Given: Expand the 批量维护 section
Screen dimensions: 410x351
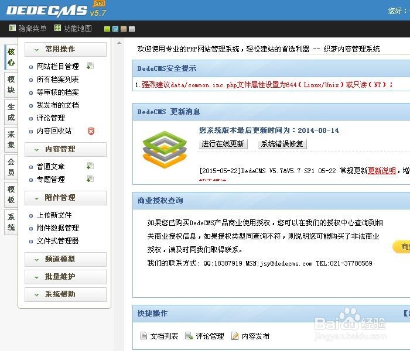Looking at the screenshot, I should click(x=66, y=277).
